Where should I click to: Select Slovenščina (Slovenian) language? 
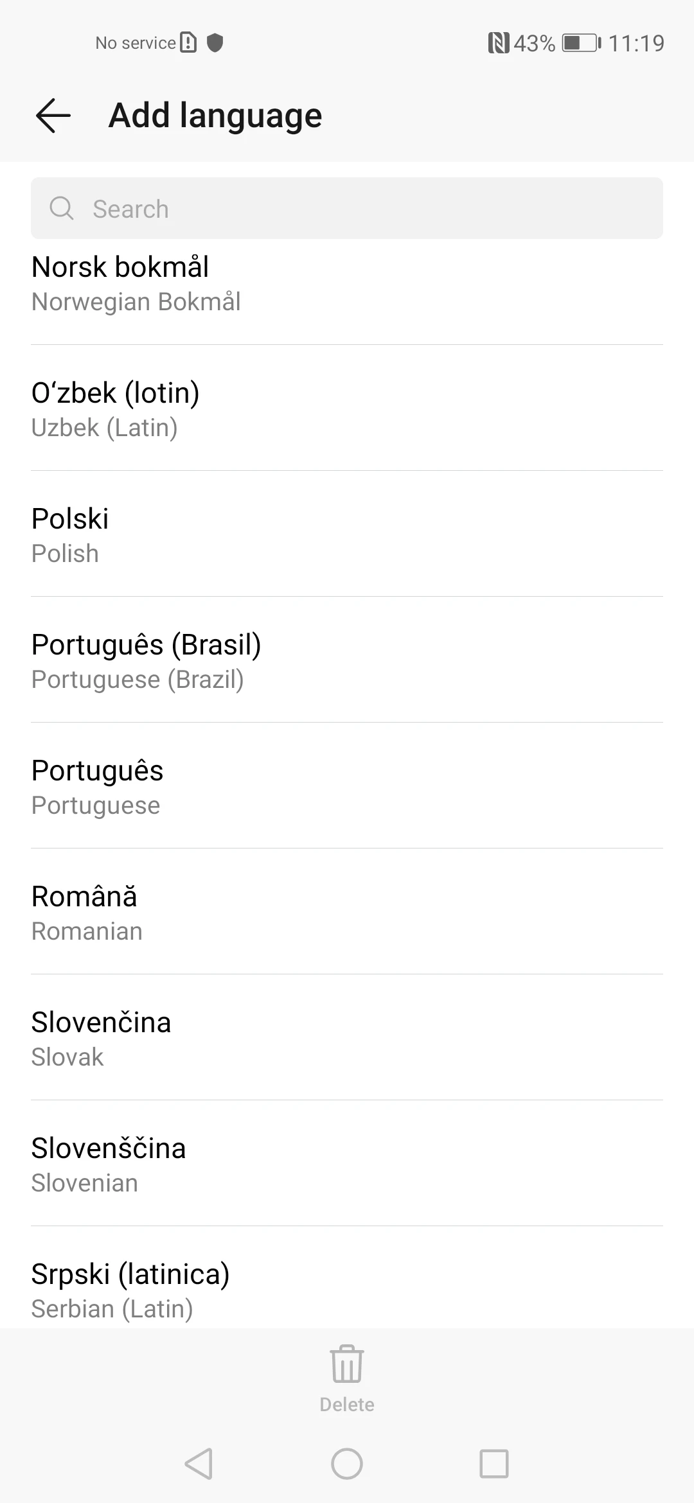(x=347, y=1163)
